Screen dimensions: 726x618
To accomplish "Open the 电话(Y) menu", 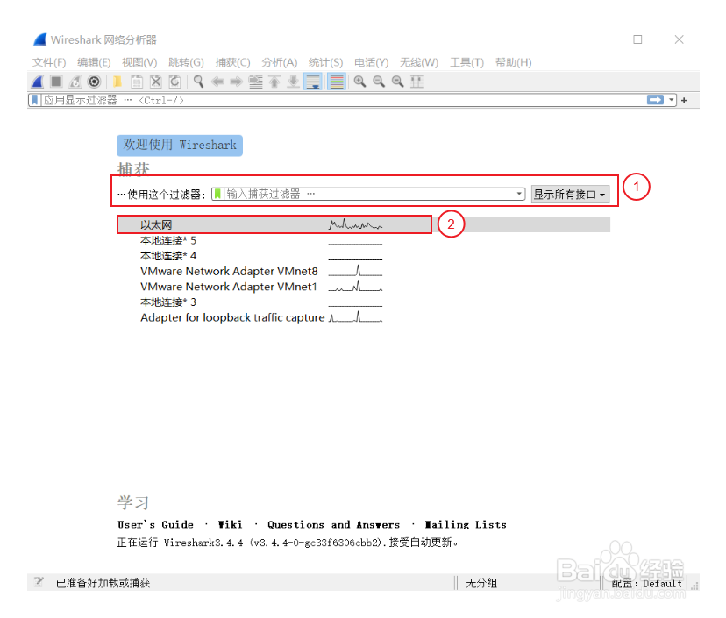I will 372,62.
